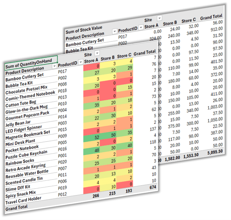Click Store A header in QuantityOnHand table
This screenshot has height=220, width=231.
tap(91, 61)
